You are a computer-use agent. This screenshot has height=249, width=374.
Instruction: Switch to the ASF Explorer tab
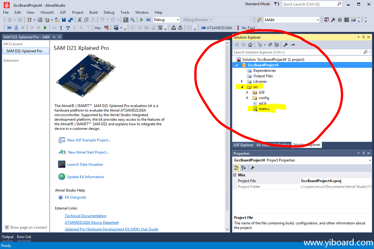click(243, 145)
